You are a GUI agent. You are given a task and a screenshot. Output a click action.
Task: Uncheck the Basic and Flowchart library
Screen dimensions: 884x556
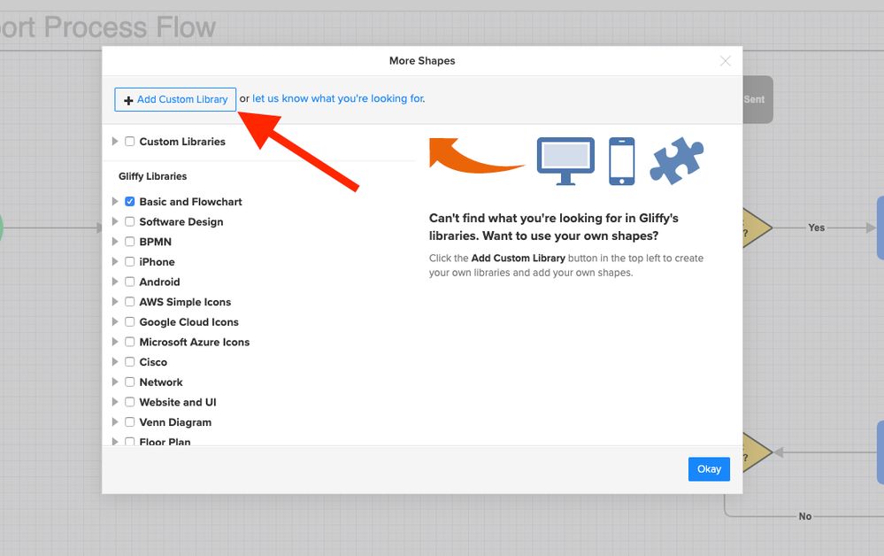click(129, 201)
